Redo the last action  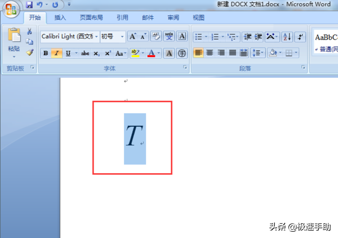(55, 5)
